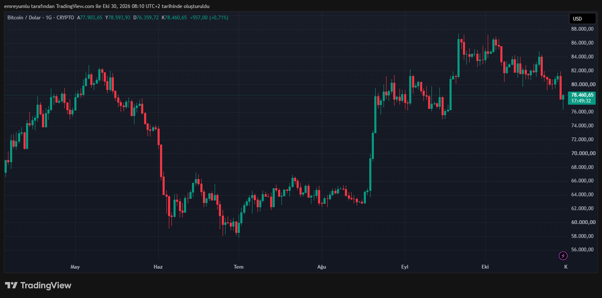Screen dimensions: 602x298
Task: Click the 74.000,00 price axis label
Action: pyautogui.click(x=582, y=126)
